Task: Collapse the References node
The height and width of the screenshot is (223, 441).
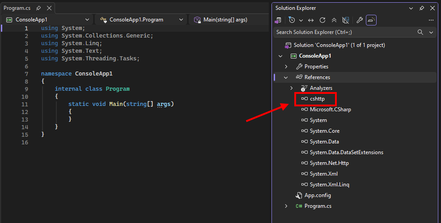Action: tap(286, 77)
